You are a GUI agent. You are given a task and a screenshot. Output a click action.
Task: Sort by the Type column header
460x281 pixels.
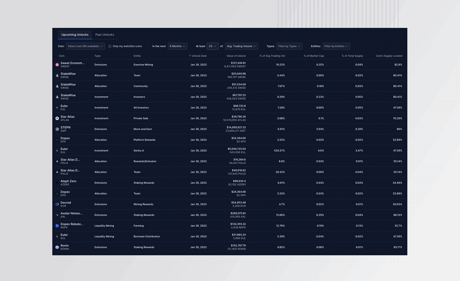pyautogui.click(x=97, y=56)
